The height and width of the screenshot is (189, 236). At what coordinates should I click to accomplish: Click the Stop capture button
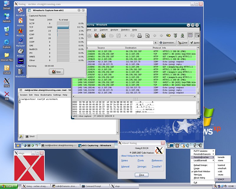tap(56, 72)
